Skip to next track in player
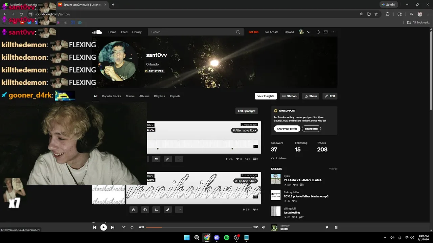The width and height of the screenshot is (433, 243). click(113, 227)
